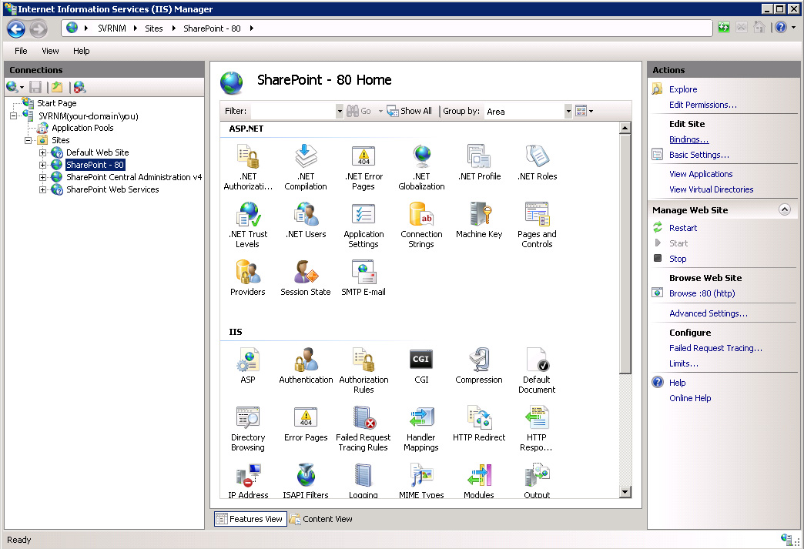
Task: Collapse the Sites tree node
Action: (28, 140)
